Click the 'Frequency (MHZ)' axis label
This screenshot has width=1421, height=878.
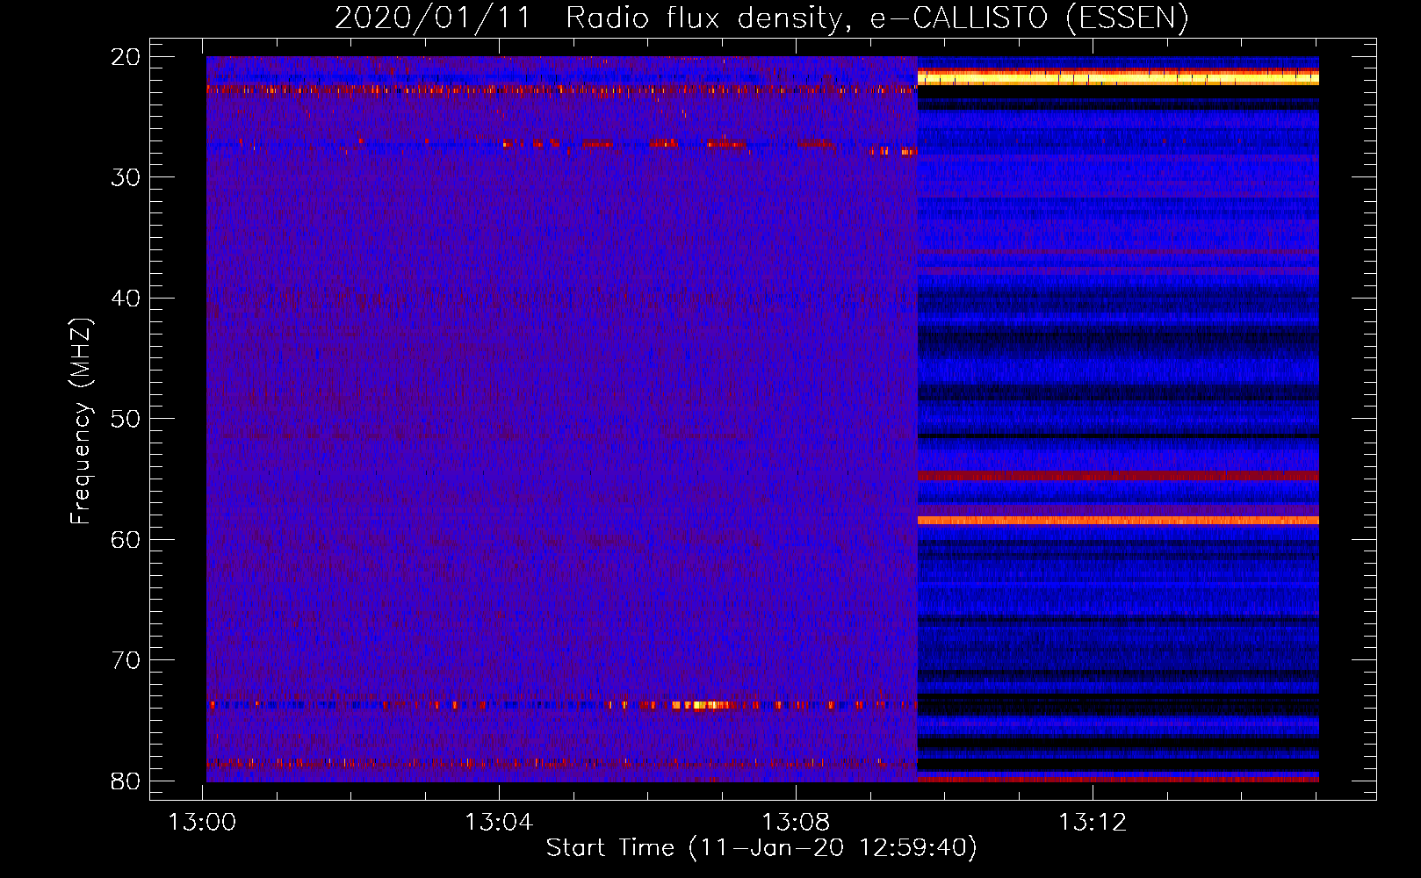81,421
